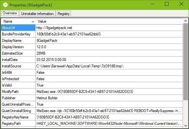
Task: Click the vertical scrollbar thumb
Action: (x=185, y=62)
